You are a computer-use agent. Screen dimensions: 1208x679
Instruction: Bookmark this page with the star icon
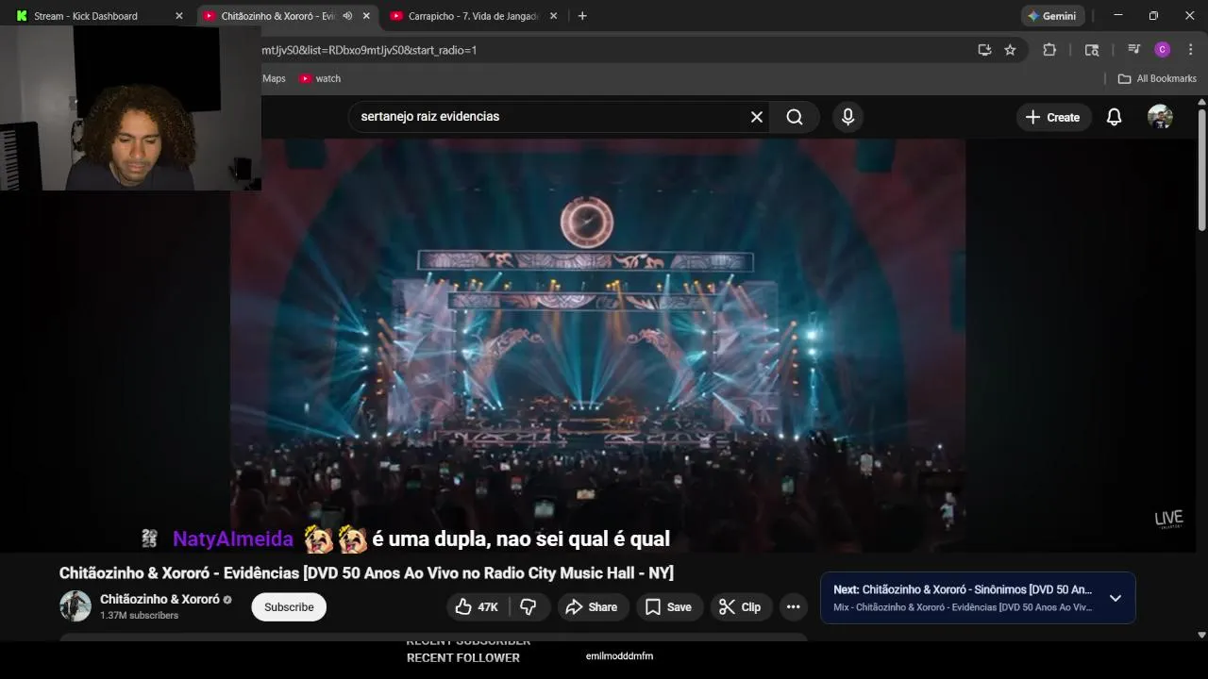click(x=1010, y=50)
